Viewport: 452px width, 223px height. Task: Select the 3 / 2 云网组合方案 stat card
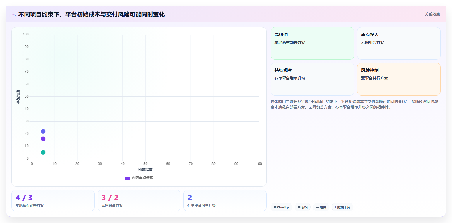click(x=139, y=200)
